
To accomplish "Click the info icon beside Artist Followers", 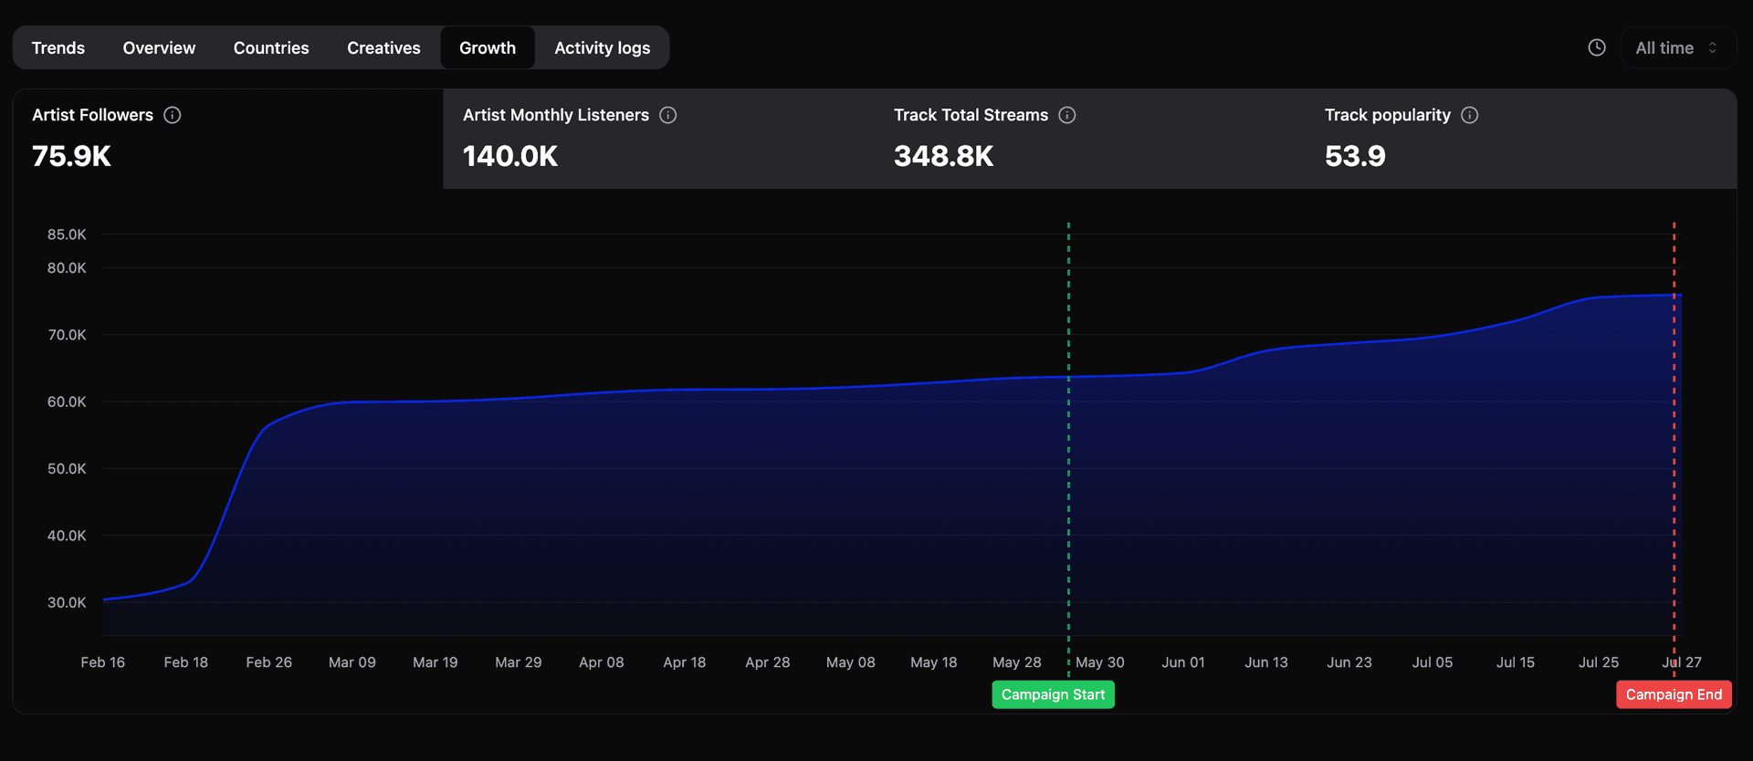I will [x=173, y=115].
